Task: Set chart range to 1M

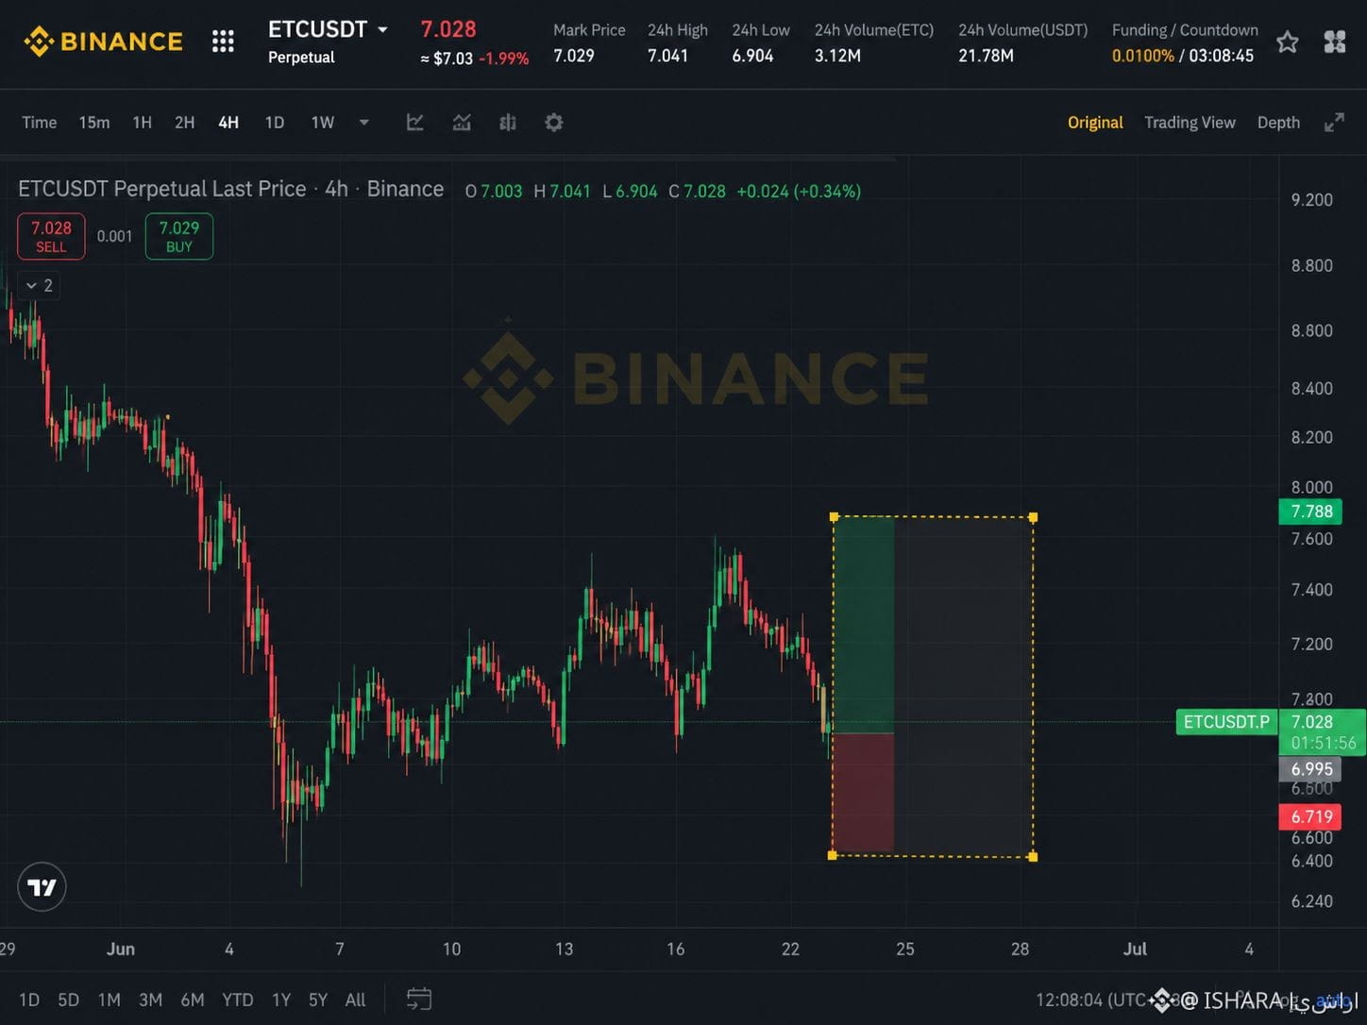Action: pos(110,1000)
